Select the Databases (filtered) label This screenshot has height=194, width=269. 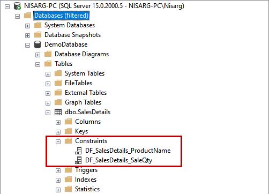[61, 16]
